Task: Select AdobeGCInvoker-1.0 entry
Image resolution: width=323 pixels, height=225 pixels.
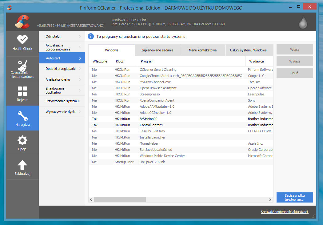Action: click(x=181, y=113)
